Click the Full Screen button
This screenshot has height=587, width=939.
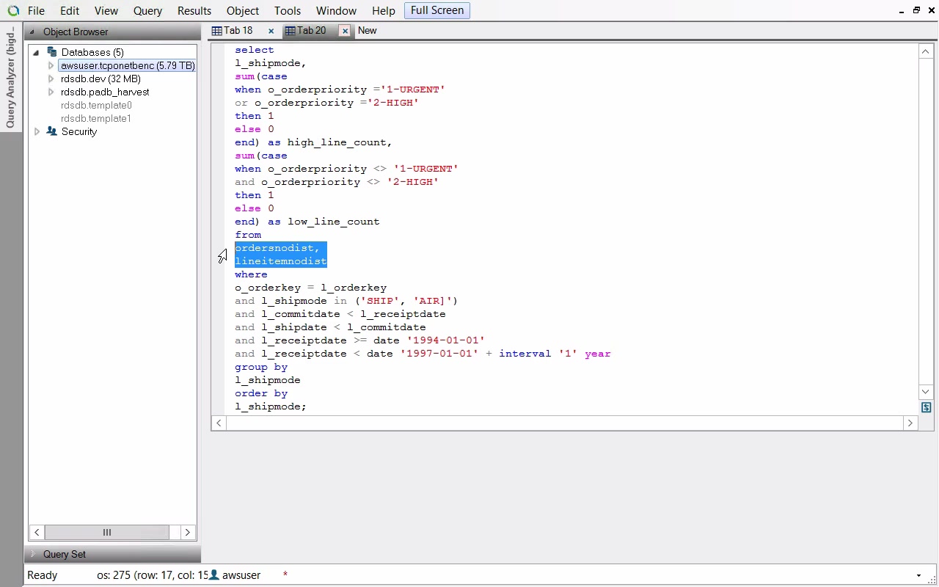pos(436,10)
